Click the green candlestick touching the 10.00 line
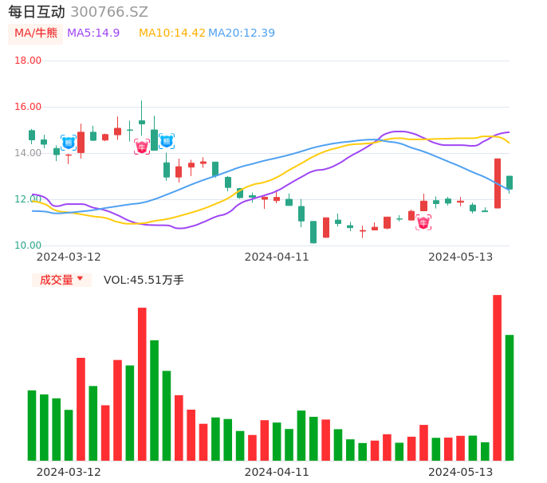The width and height of the screenshot is (547, 483). click(313, 232)
